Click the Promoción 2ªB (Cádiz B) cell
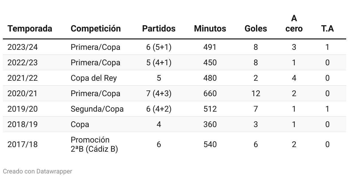The image size is (349, 178). pyautogui.click(x=94, y=145)
